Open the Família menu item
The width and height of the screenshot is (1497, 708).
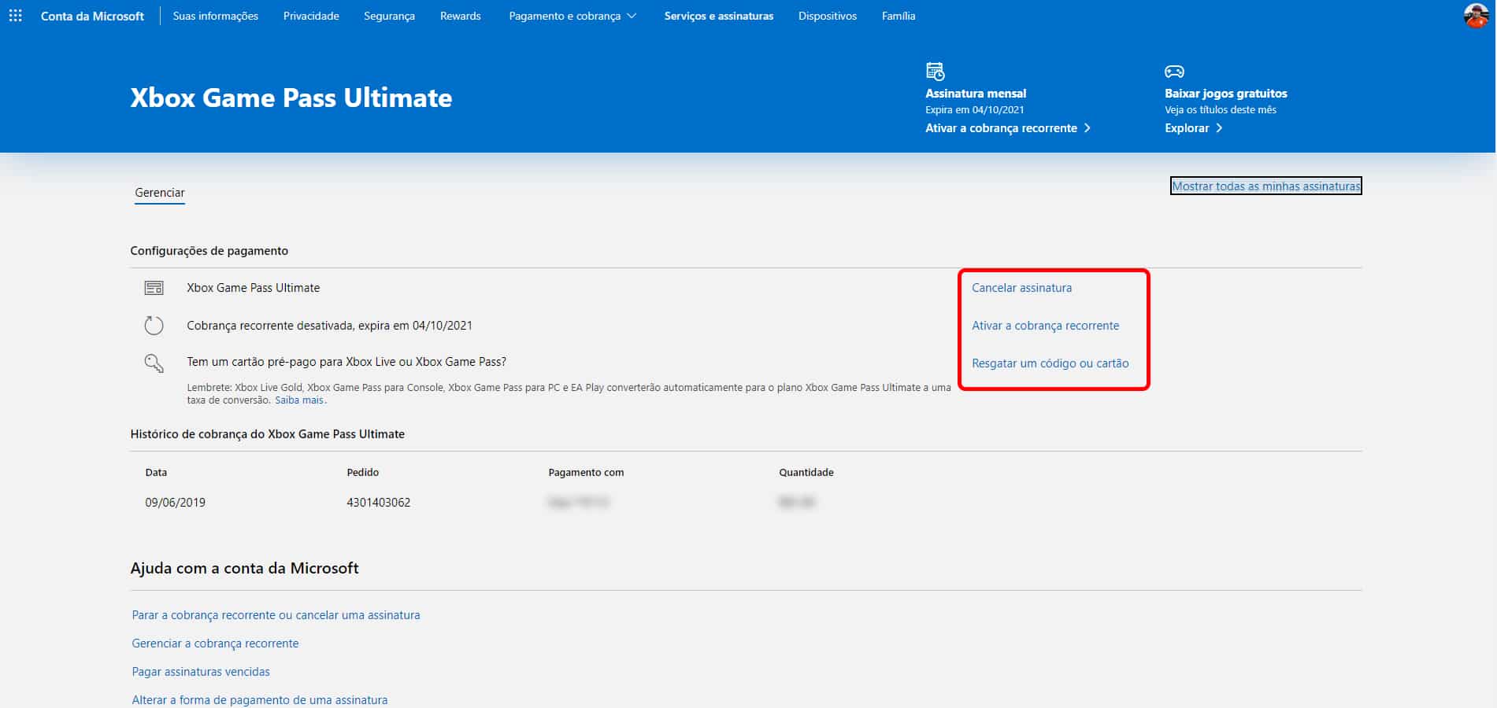tap(899, 16)
